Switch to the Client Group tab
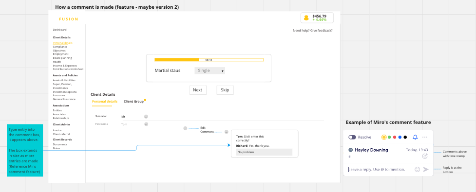Screen dimensions: 476x192 134,102
